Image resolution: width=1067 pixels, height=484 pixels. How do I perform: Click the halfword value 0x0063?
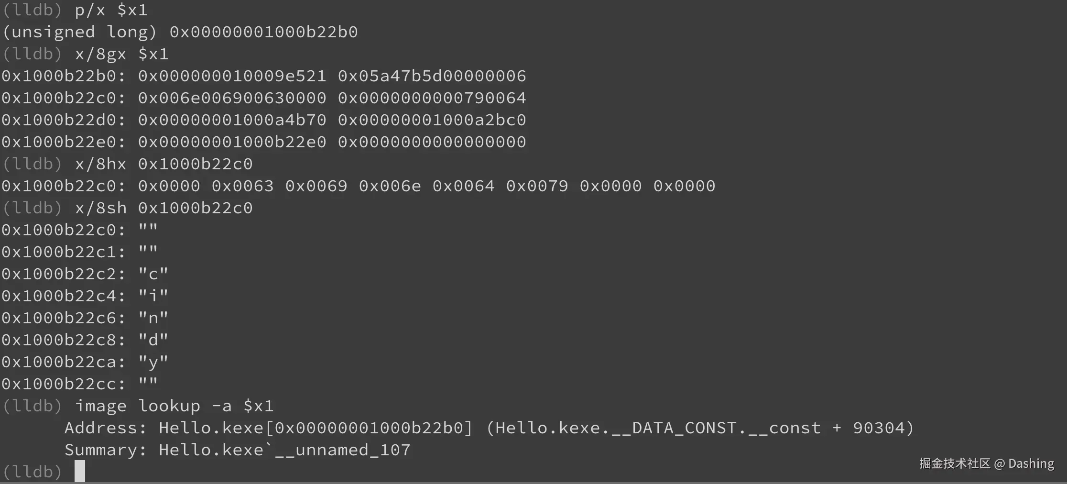pyautogui.click(x=243, y=186)
